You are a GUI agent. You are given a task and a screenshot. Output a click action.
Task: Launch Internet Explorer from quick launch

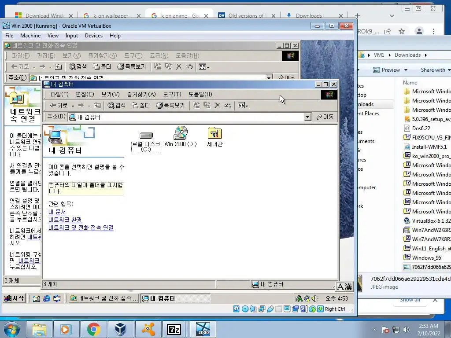47,299
